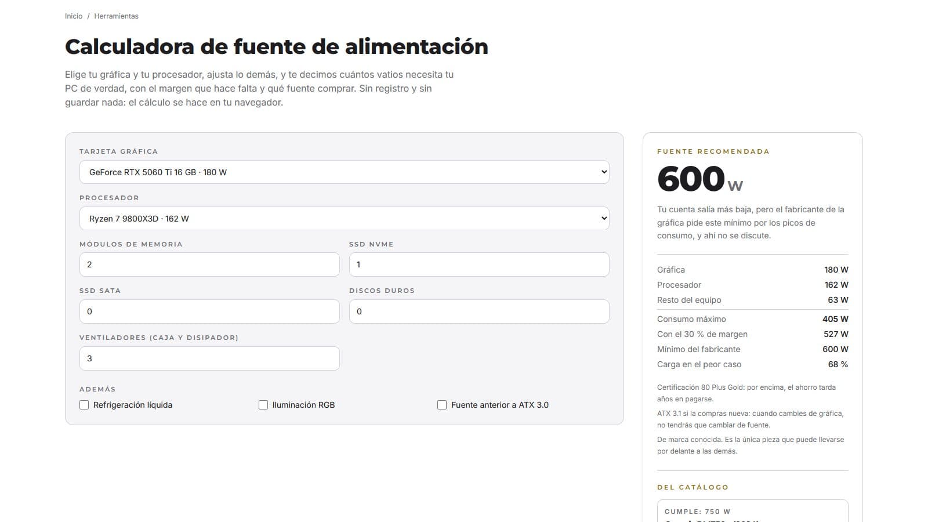Open the Tarjeta gráfica dropdown
Viewport: 928px width, 522px height.
coord(344,172)
